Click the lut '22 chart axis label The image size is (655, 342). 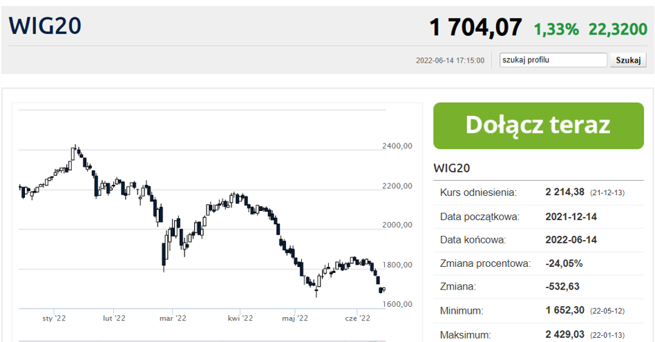(114, 319)
